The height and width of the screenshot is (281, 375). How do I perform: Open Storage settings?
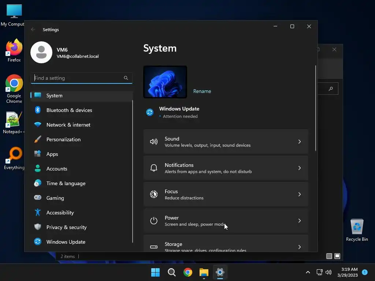226,243
